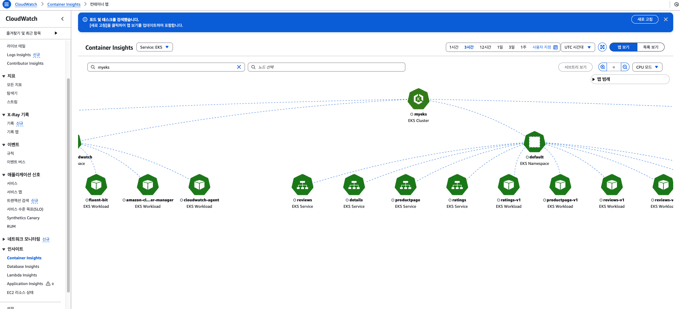Switch to list view (목록 보기)
680x309 pixels.
[x=651, y=47]
